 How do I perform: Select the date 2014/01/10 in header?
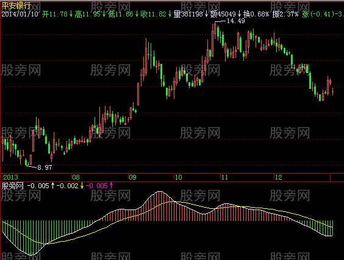pos(20,14)
